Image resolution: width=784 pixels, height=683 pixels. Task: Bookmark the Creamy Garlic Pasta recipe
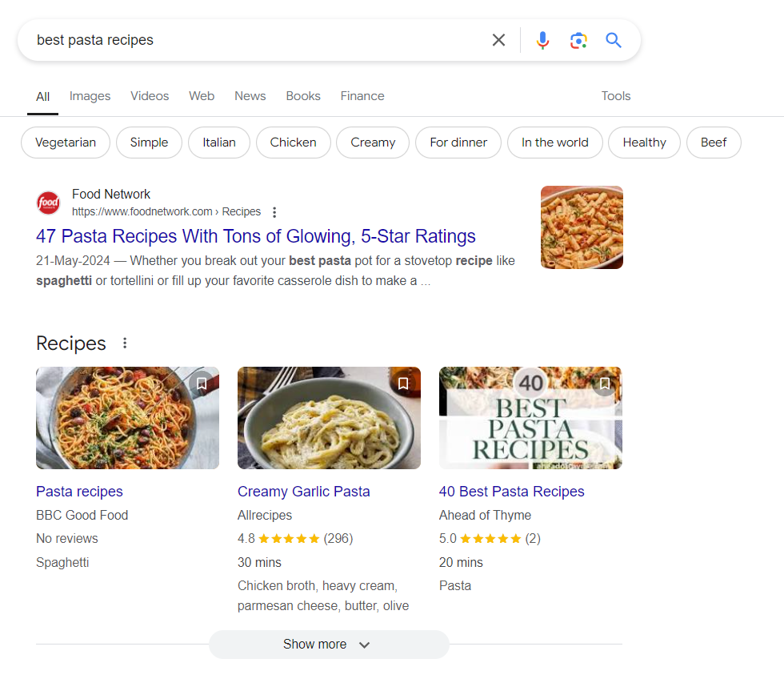(x=403, y=384)
